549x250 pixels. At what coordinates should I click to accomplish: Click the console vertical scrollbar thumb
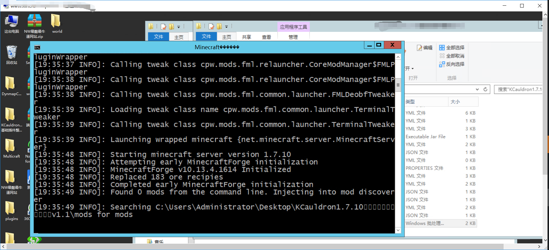(x=398, y=85)
